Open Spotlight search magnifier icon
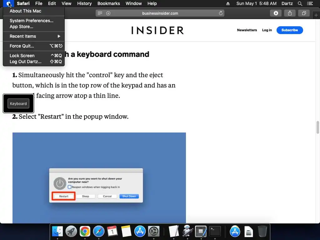Viewport: 320px width, 240px height. (x=300, y=3)
